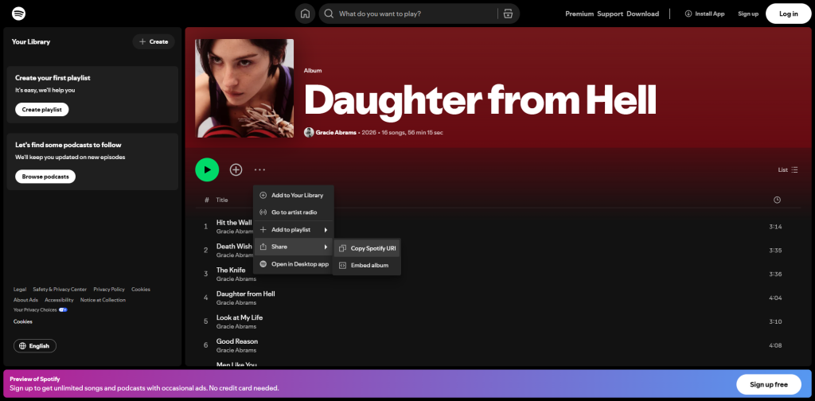Viewport: 815px width, 401px height.
Task: Click the Sign up free button
Action: tap(768, 384)
